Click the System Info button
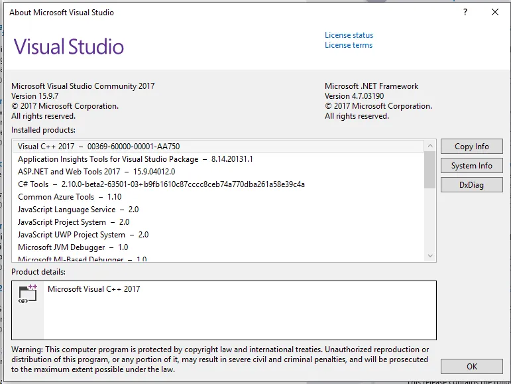This screenshot has height=384, width=511. point(472,166)
